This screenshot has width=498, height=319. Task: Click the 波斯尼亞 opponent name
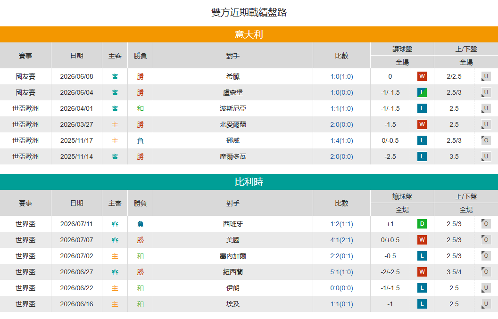(x=233, y=108)
